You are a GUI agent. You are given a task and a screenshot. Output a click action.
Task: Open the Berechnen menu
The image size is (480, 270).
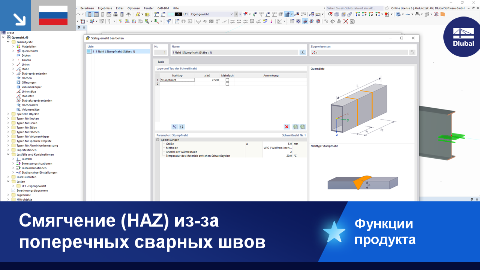tap(87, 8)
